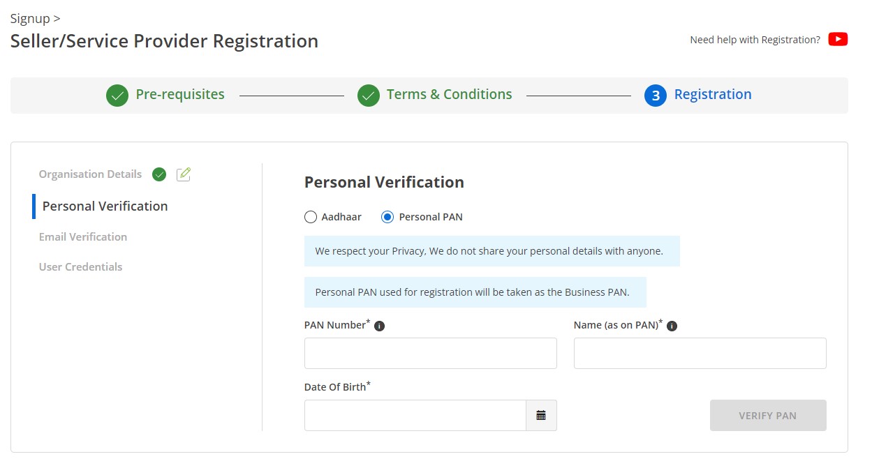Screen dimensions: 872x475
Task: Open the Personal Verification section
Action: (105, 206)
